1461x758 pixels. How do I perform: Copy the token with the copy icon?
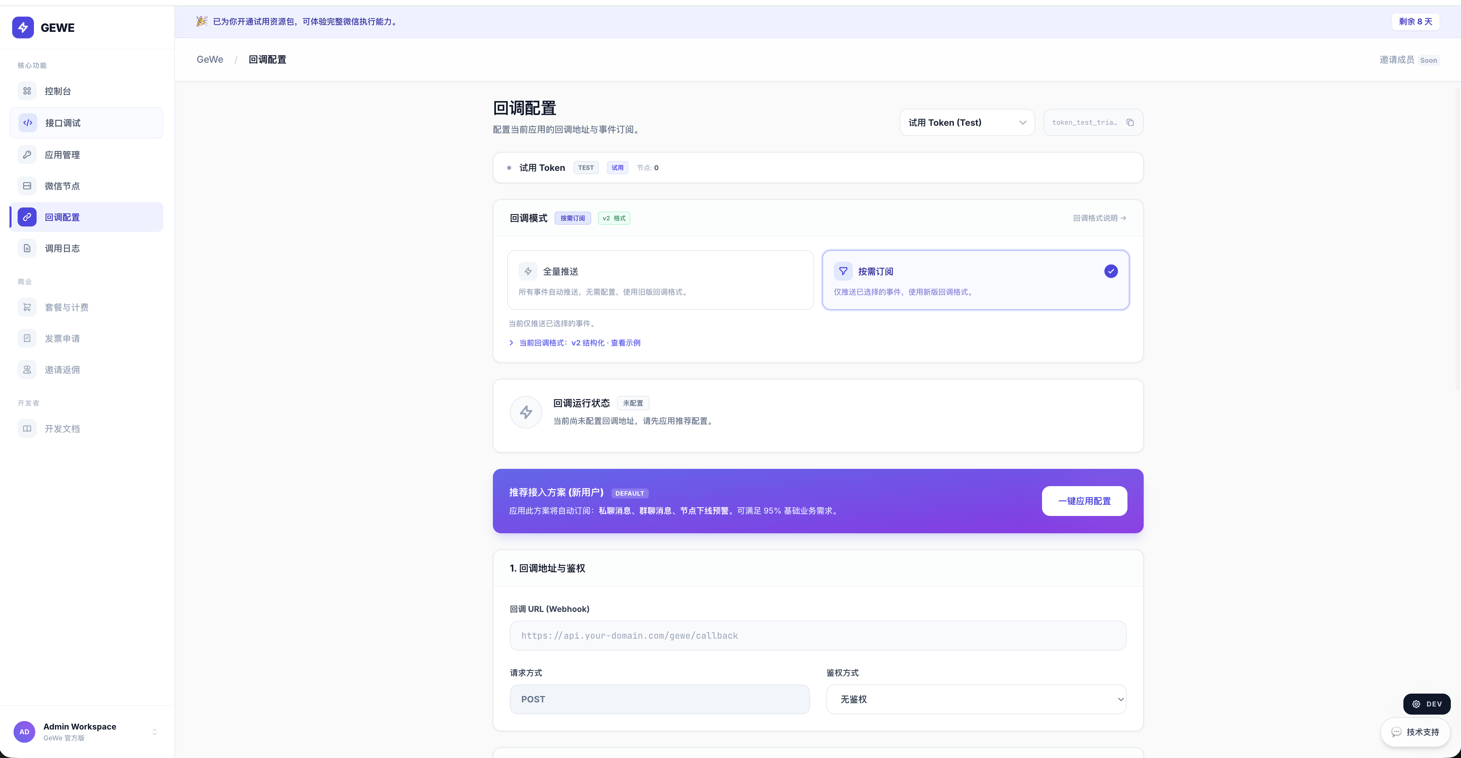[1130, 123]
